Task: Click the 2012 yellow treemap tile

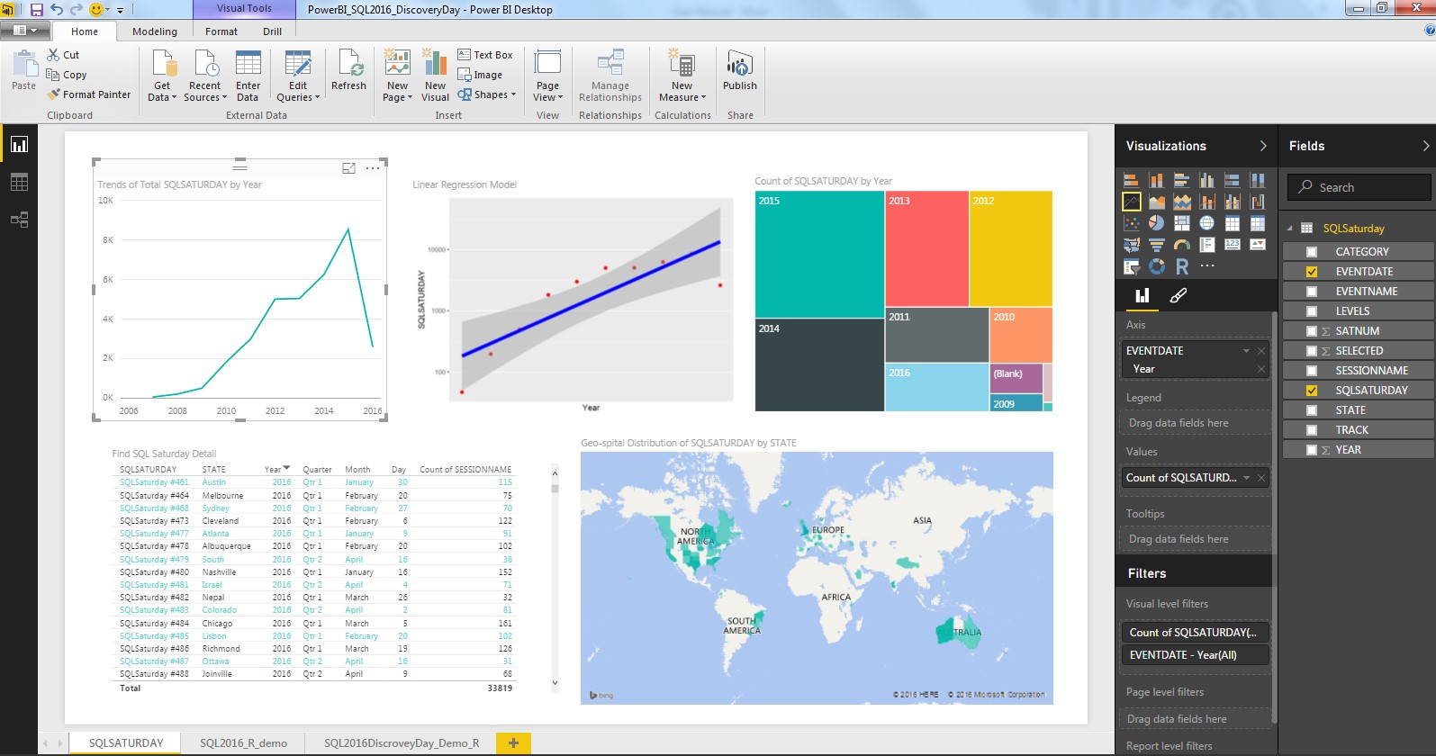Action: point(1011,248)
